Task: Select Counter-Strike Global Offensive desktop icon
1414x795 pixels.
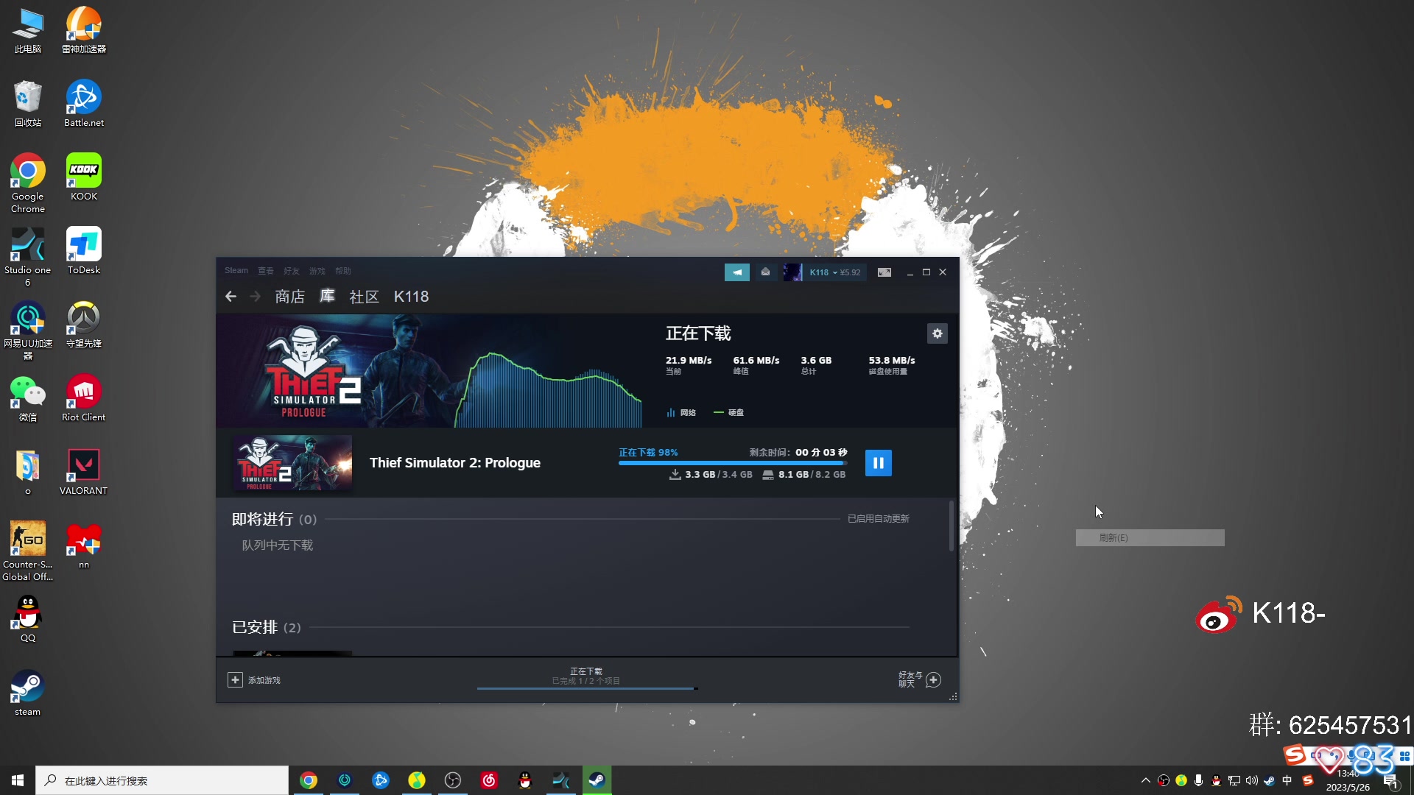Action: [x=28, y=551]
